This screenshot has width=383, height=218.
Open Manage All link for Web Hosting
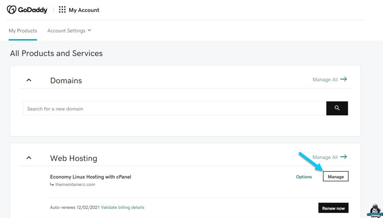click(x=325, y=157)
